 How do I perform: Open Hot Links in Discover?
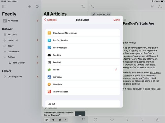[12, 34]
